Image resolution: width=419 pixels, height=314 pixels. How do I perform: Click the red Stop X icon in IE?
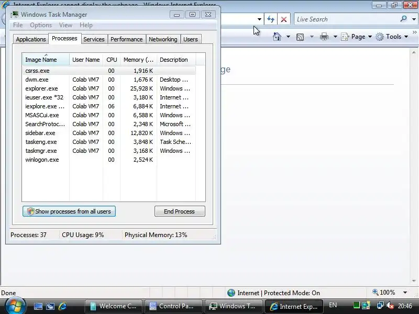coord(284,19)
